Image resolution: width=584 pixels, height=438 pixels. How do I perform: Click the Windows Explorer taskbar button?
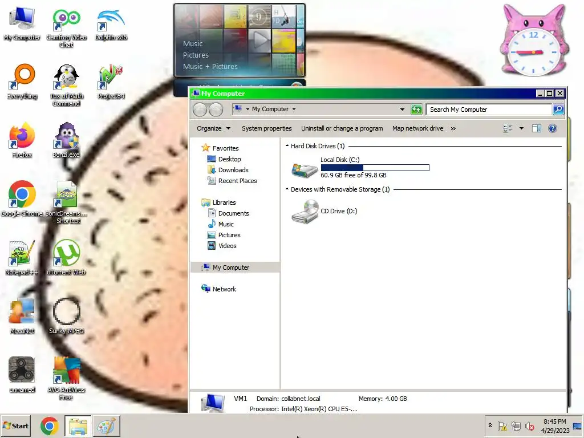78,426
